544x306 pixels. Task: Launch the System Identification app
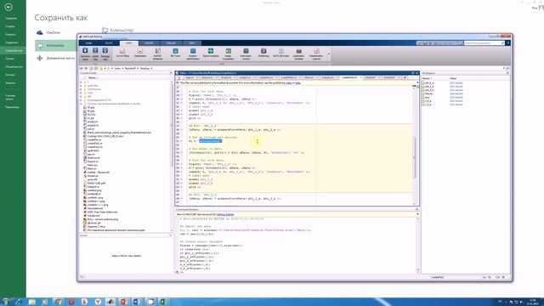pos(193,54)
